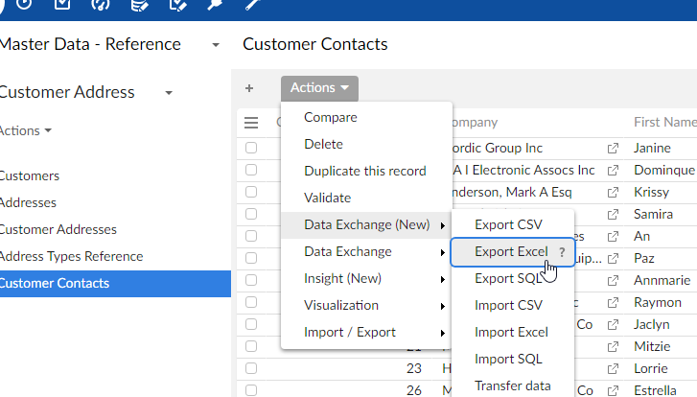Viewport: 697px width, 397px height.
Task: Expand the Master Data - Reference dropdown arrow
Action: click(x=216, y=45)
